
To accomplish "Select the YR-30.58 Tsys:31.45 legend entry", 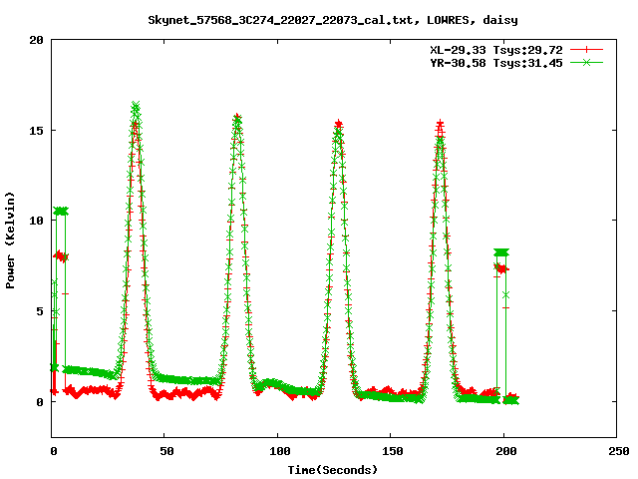I will pyautogui.click(x=496, y=63).
